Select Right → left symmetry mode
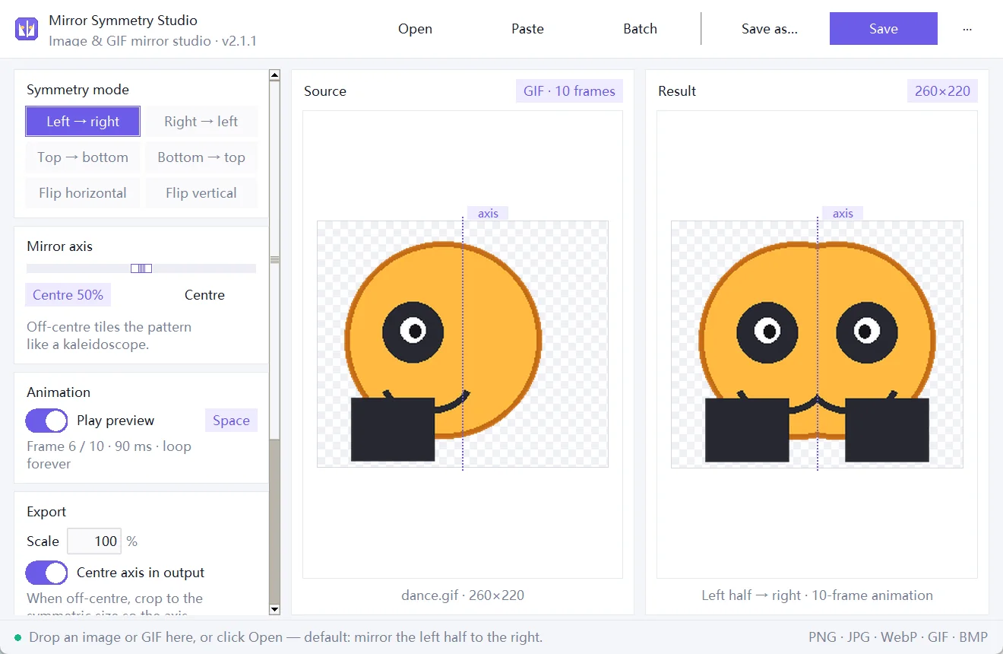The width and height of the screenshot is (1003, 654). [x=201, y=122]
